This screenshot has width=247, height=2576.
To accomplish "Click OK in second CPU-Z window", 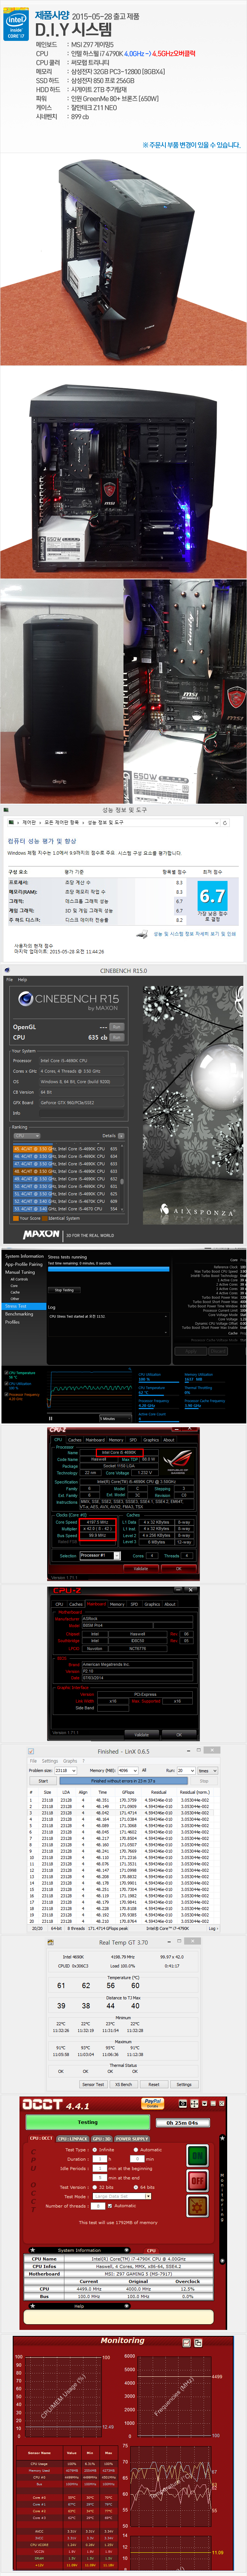I will (x=179, y=1735).
